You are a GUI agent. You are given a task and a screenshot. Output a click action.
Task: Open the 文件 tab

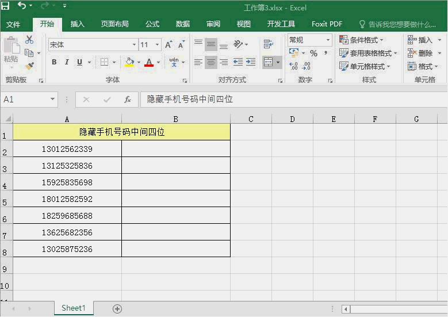(13, 24)
